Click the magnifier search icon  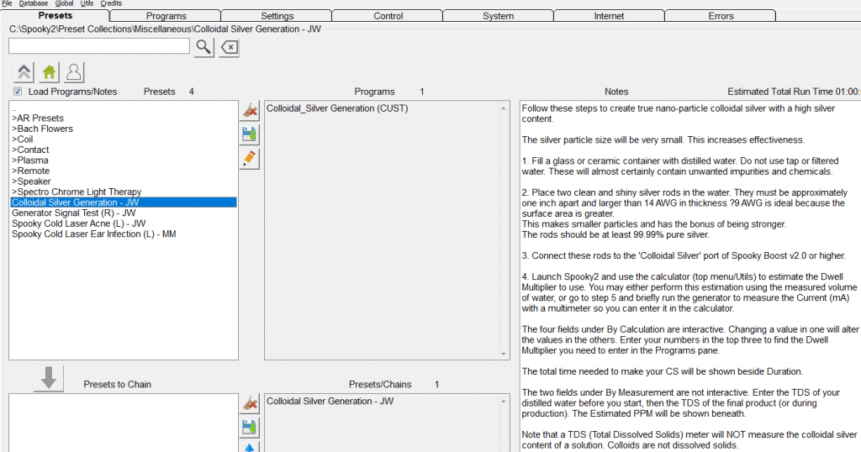coord(203,47)
